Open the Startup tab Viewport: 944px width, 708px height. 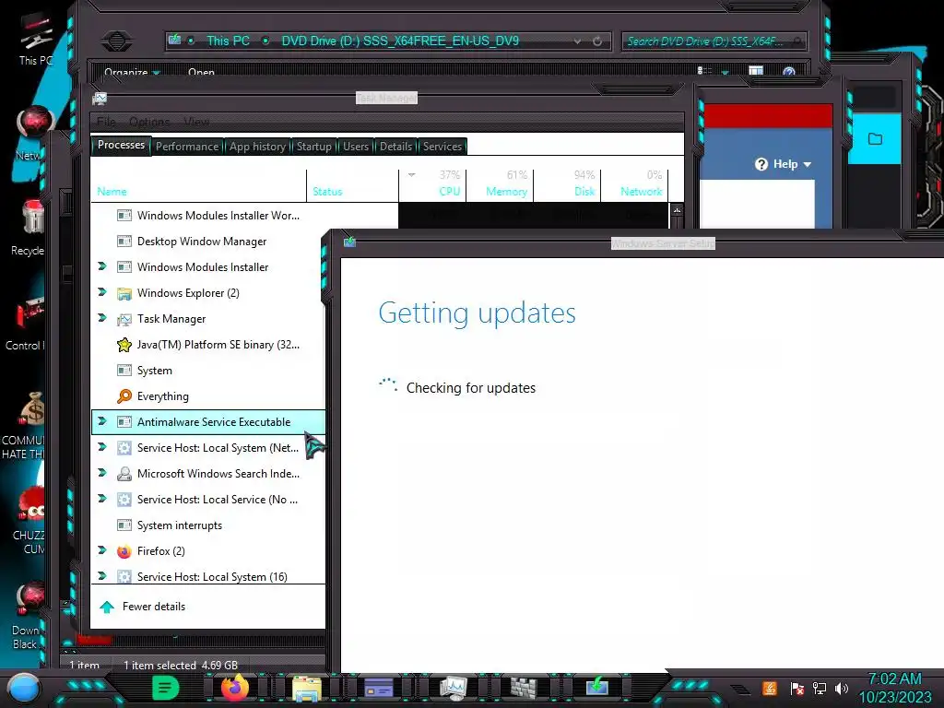(313, 147)
